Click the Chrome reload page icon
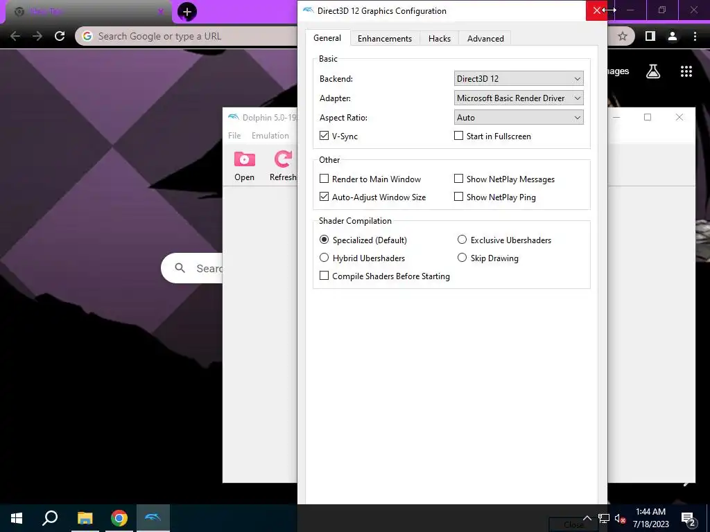This screenshot has width=710, height=532. pos(60,36)
